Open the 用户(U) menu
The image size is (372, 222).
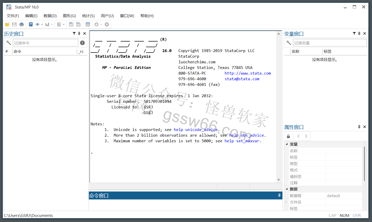click(x=107, y=16)
